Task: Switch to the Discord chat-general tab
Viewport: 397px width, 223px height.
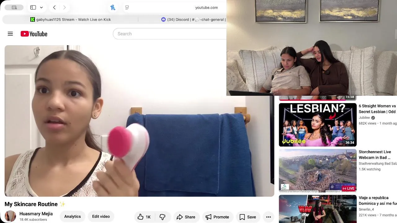Action: pos(194,20)
